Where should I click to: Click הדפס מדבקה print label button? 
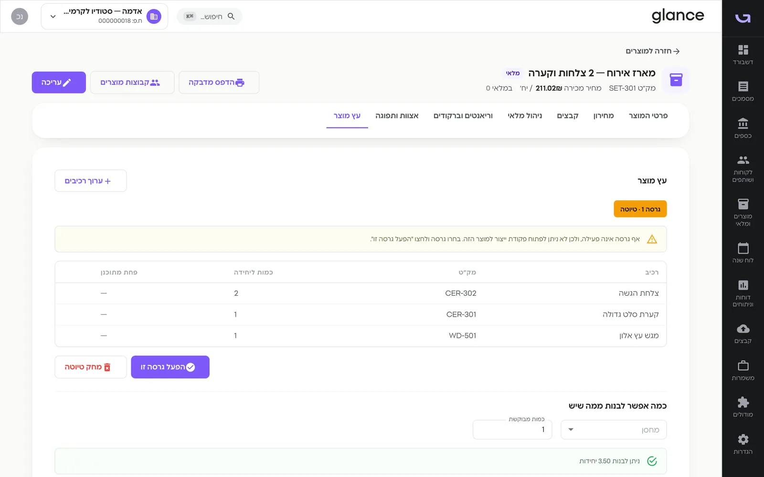pos(219,83)
